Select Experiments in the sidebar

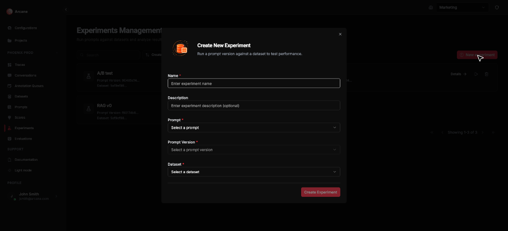(x=24, y=128)
